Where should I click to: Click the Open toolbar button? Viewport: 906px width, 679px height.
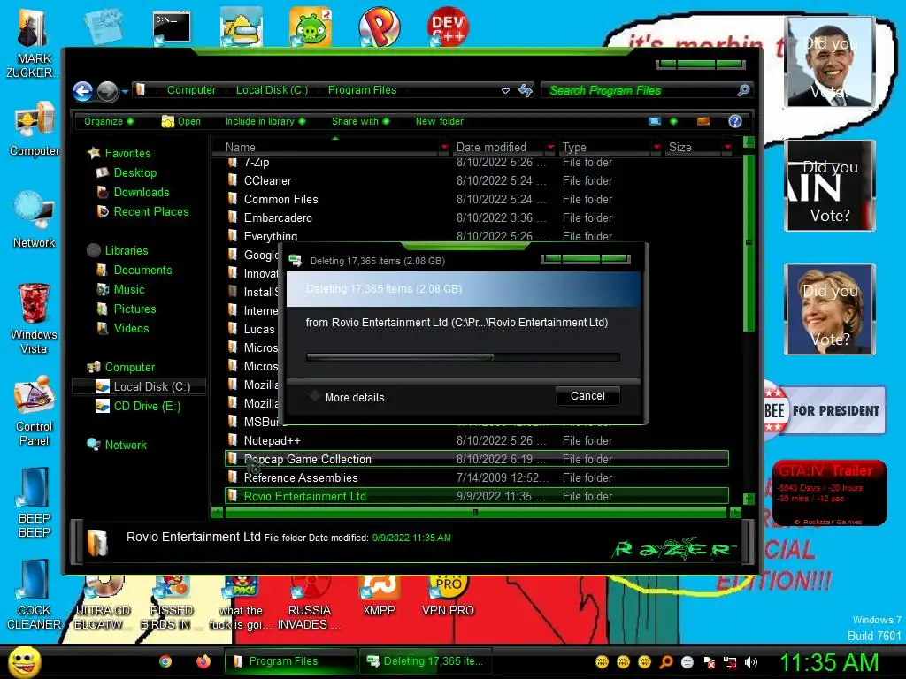tap(180, 121)
